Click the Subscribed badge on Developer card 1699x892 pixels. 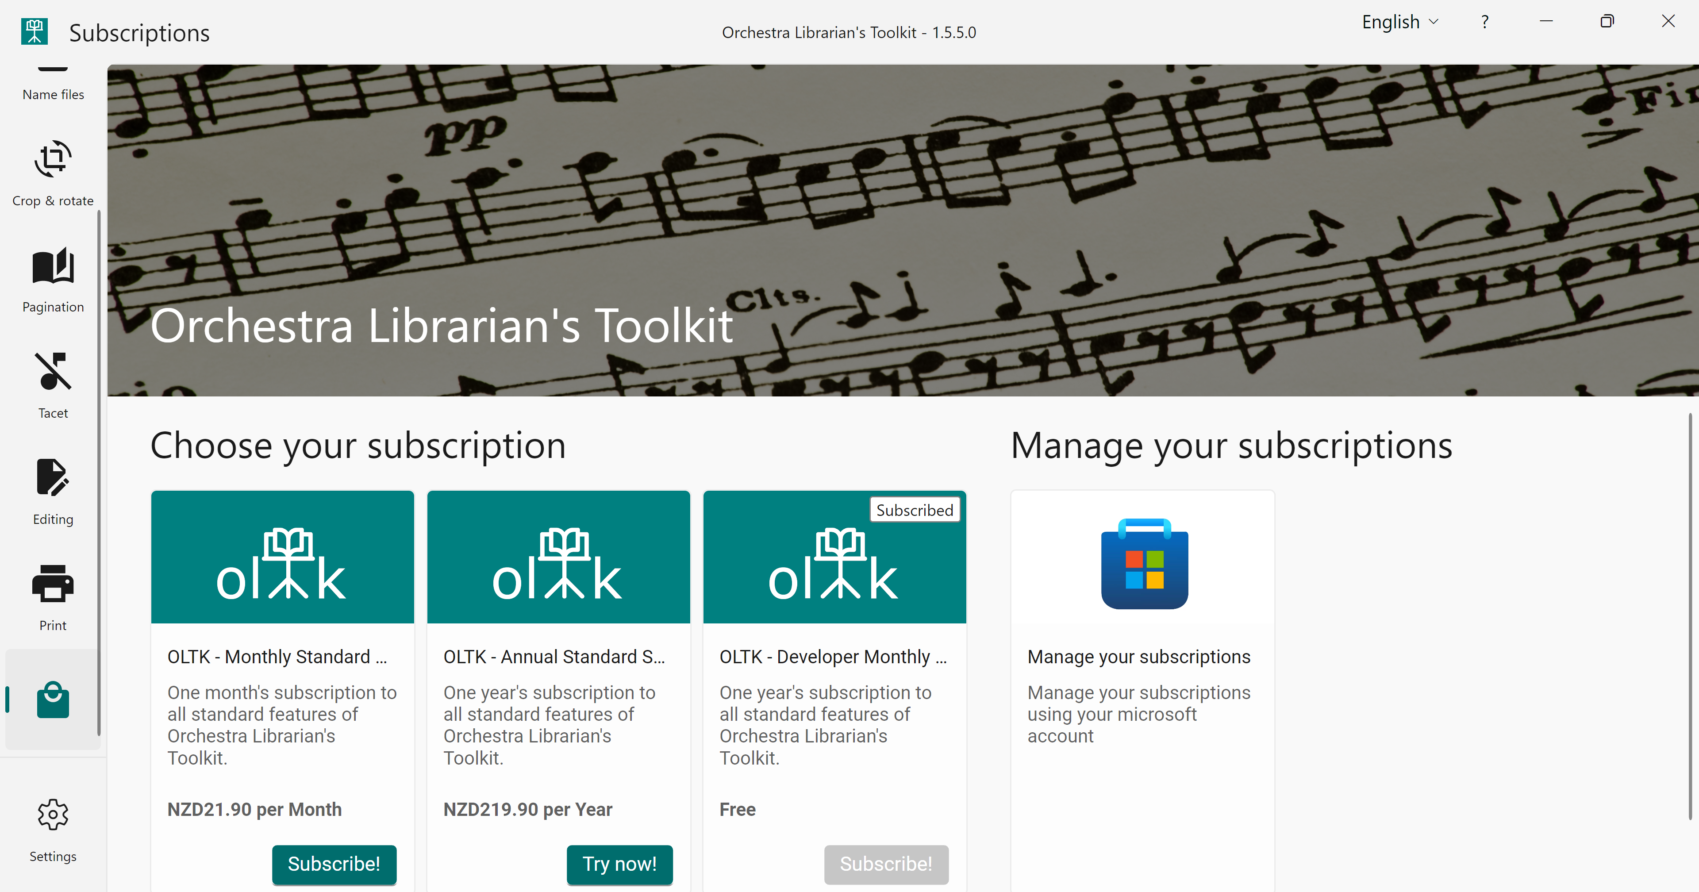[x=915, y=510]
